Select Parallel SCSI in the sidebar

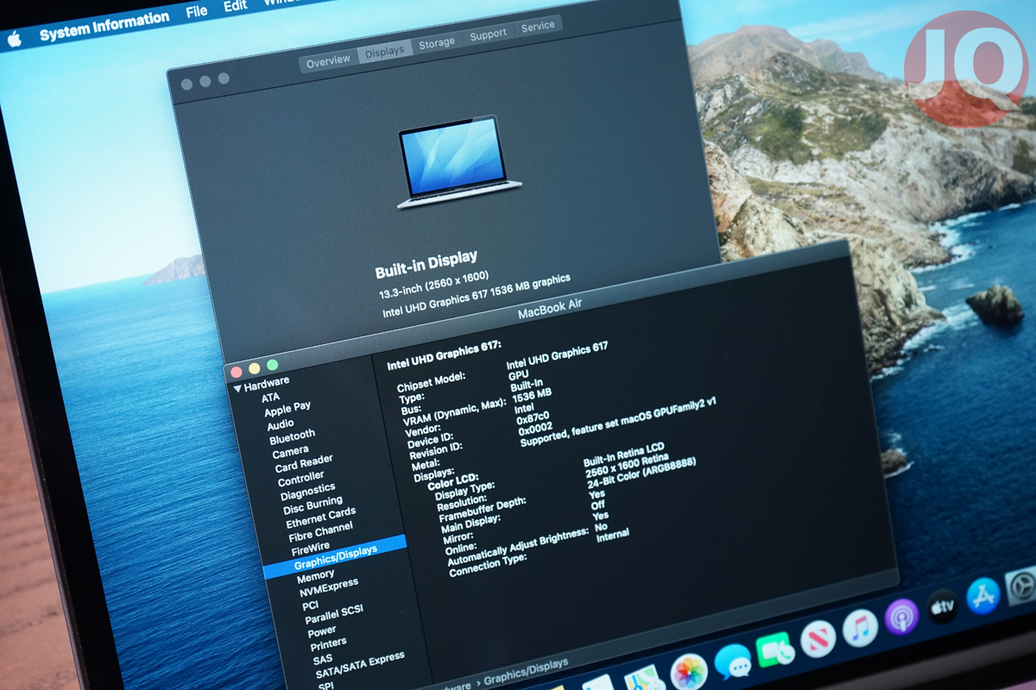(334, 614)
